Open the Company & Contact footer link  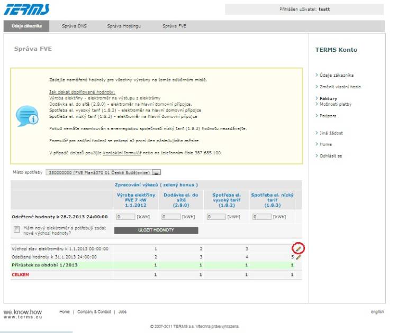[x=94, y=312]
